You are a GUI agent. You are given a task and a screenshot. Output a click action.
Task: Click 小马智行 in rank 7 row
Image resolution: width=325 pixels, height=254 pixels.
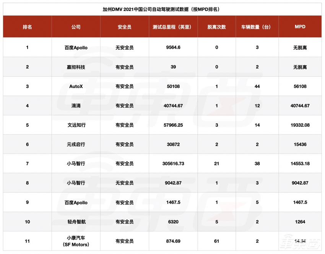pos(75,163)
